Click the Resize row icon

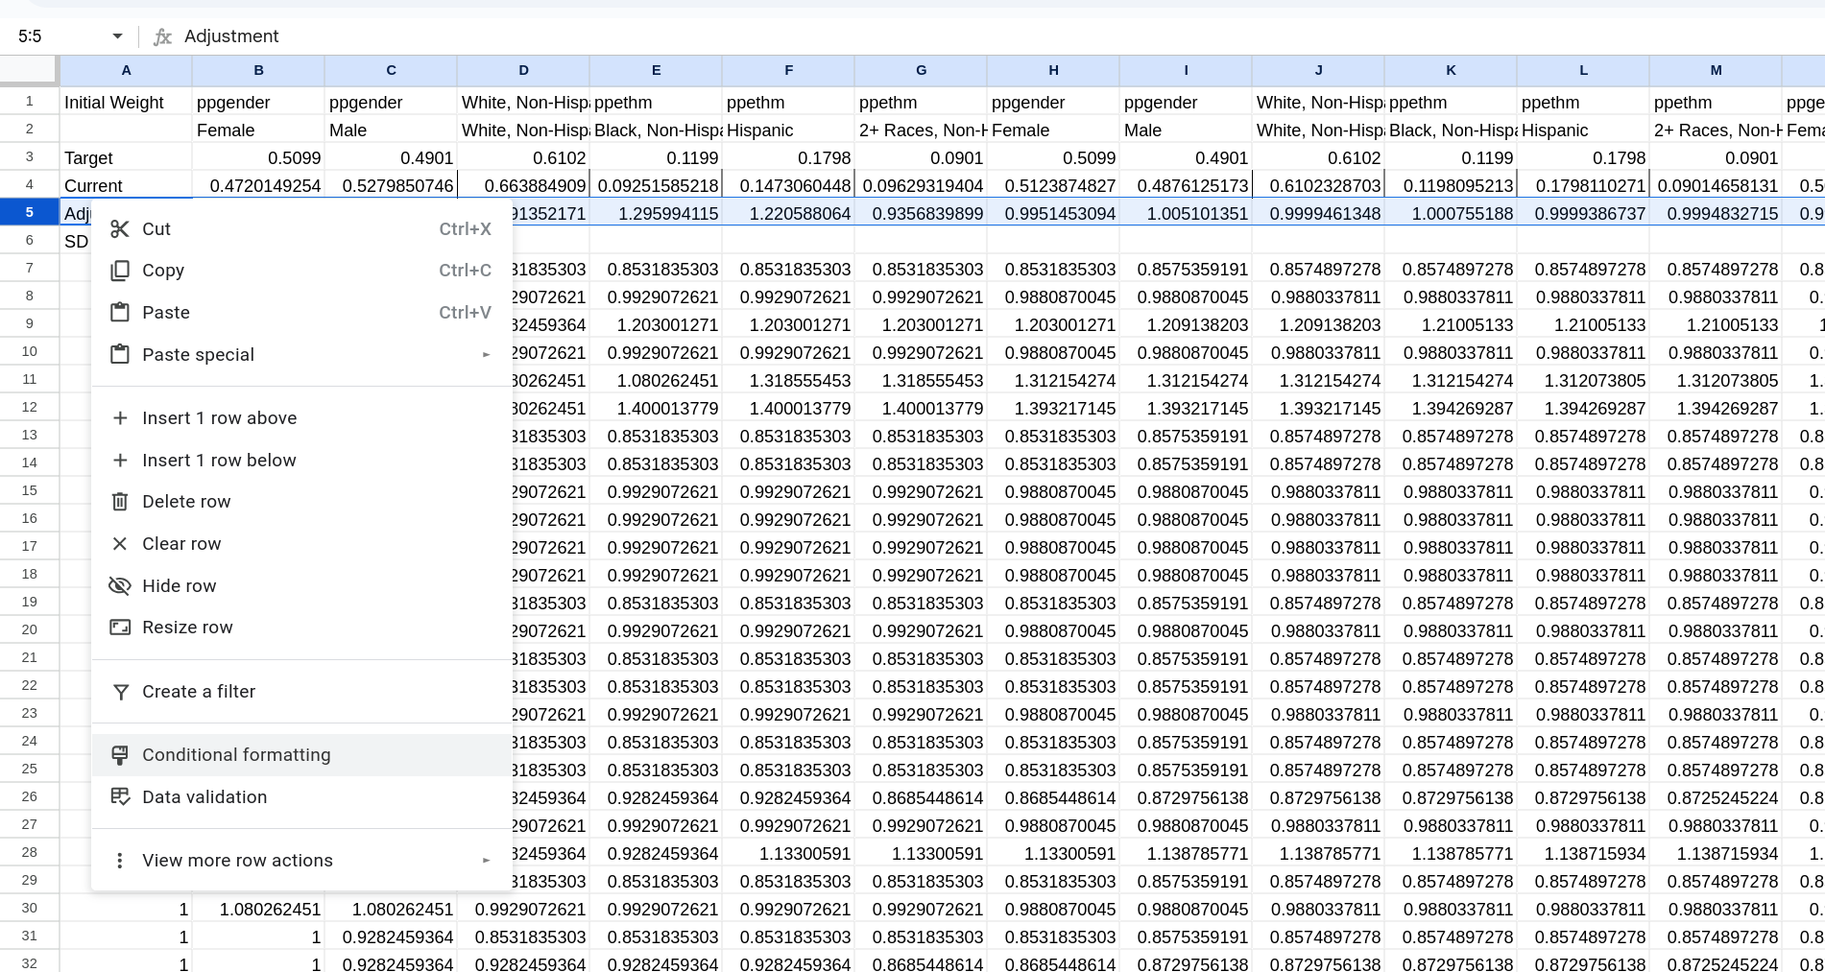click(120, 628)
